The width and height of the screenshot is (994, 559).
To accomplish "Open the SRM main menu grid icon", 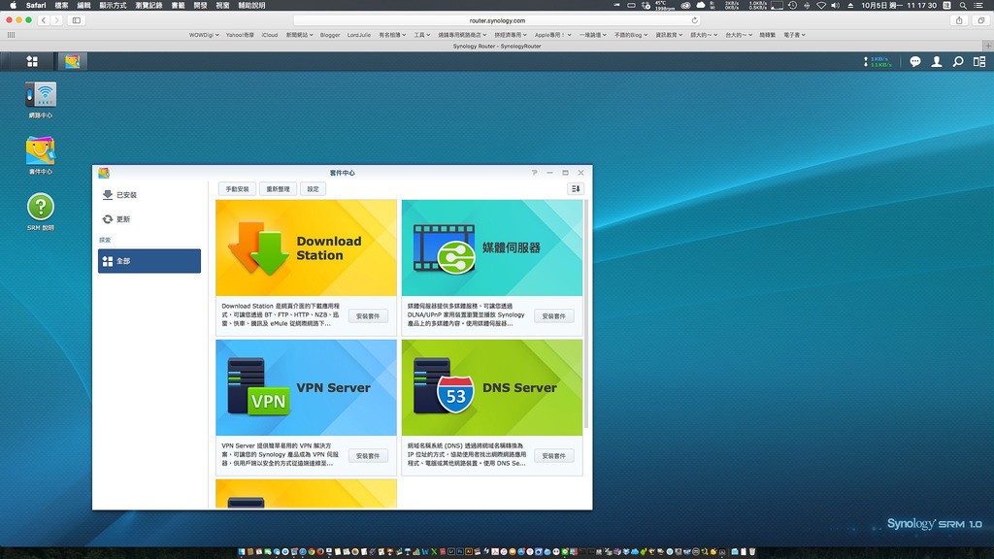I will pos(32,61).
